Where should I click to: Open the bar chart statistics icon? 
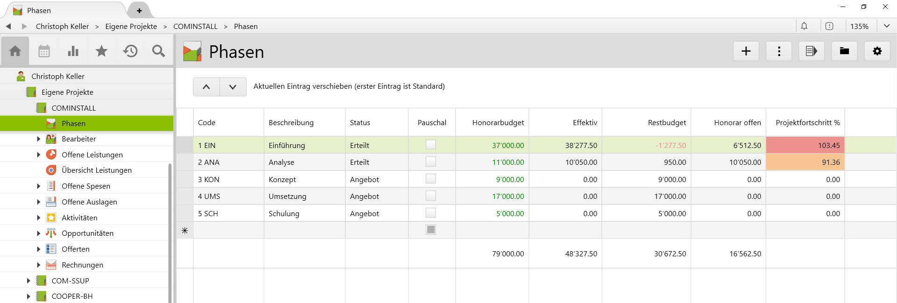click(73, 51)
